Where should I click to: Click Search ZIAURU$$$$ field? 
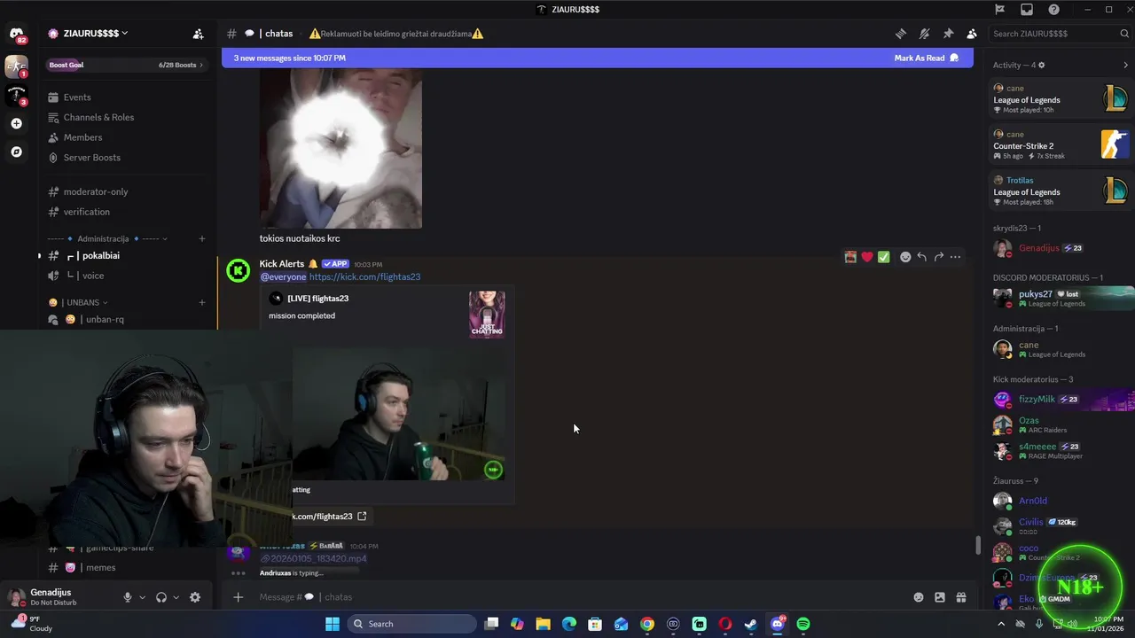1061,34
